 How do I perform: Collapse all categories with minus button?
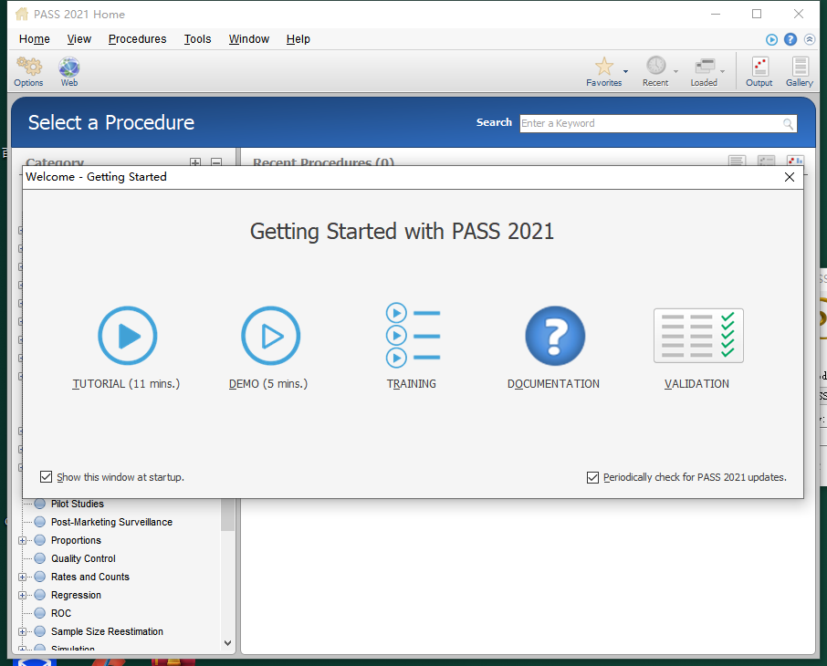[216, 162]
